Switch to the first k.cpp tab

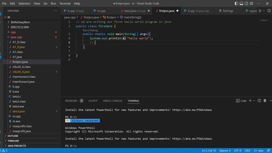(x=76, y=11)
